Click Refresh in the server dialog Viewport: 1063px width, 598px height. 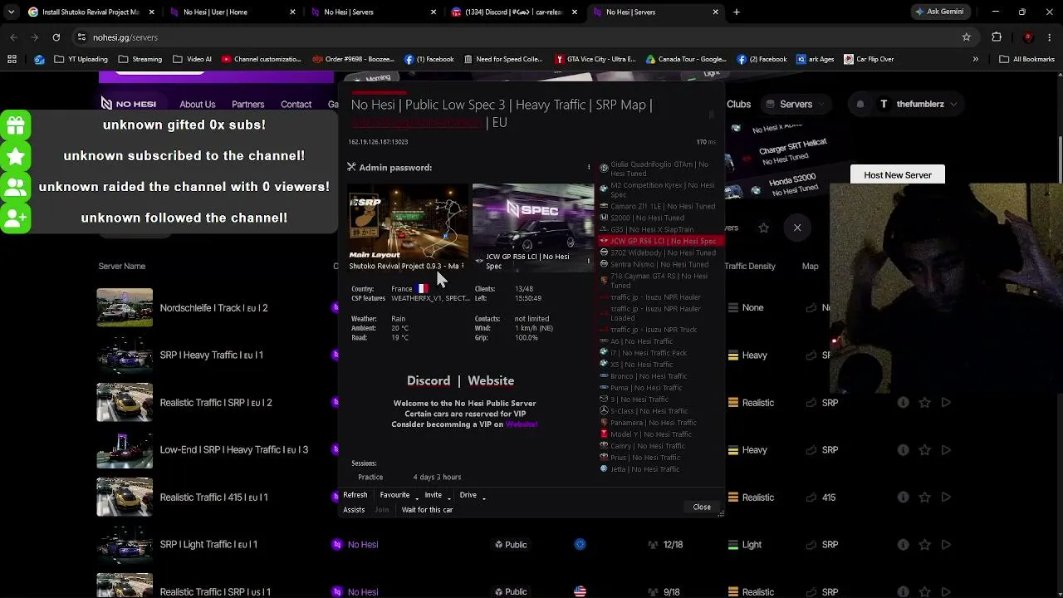[x=355, y=495]
